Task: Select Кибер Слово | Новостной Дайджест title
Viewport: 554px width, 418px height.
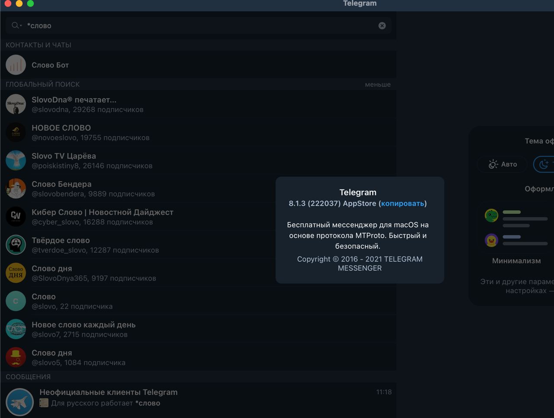Action: pyautogui.click(x=103, y=212)
